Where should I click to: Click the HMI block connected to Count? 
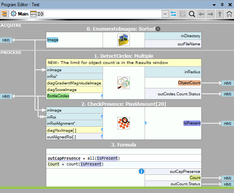226,178
